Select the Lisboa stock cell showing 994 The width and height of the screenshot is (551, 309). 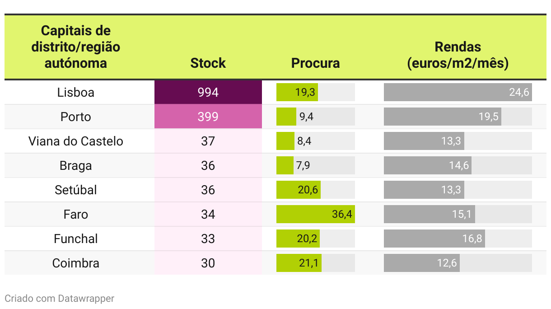click(208, 93)
